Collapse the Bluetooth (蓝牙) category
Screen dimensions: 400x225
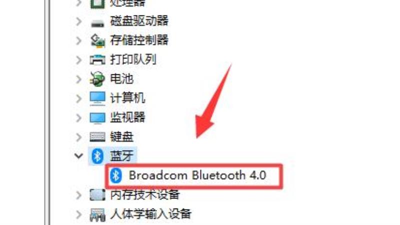[x=79, y=156]
